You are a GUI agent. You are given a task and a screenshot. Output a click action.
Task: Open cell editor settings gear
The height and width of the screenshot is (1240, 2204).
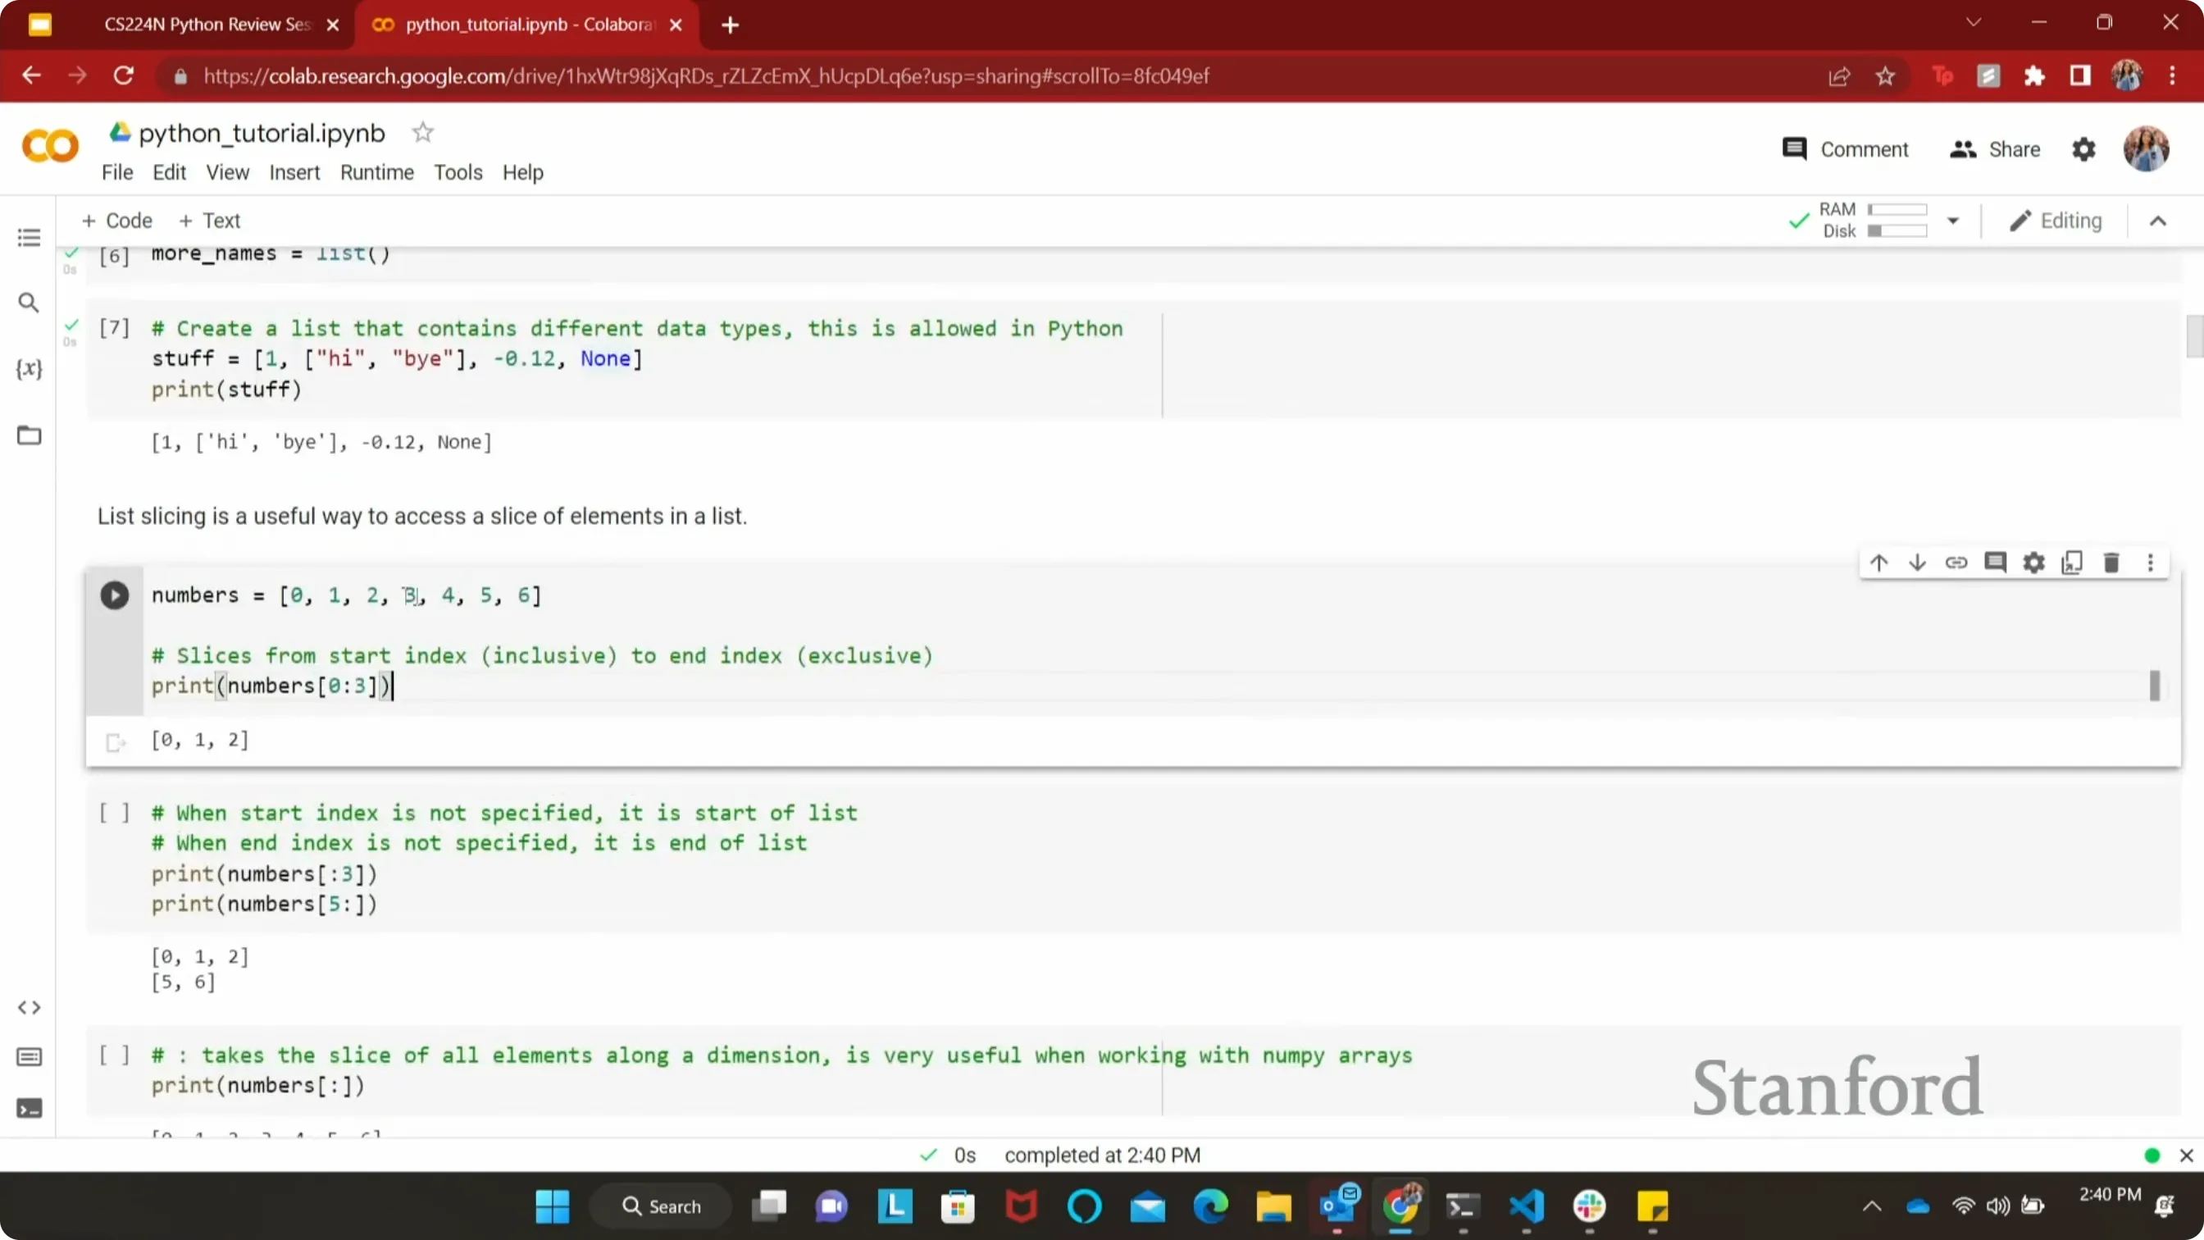click(x=2033, y=563)
